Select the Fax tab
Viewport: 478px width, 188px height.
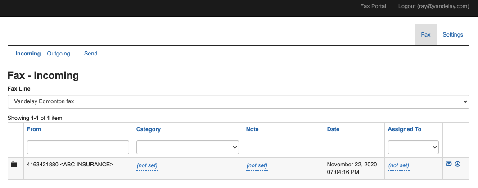(x=425, y=35)
